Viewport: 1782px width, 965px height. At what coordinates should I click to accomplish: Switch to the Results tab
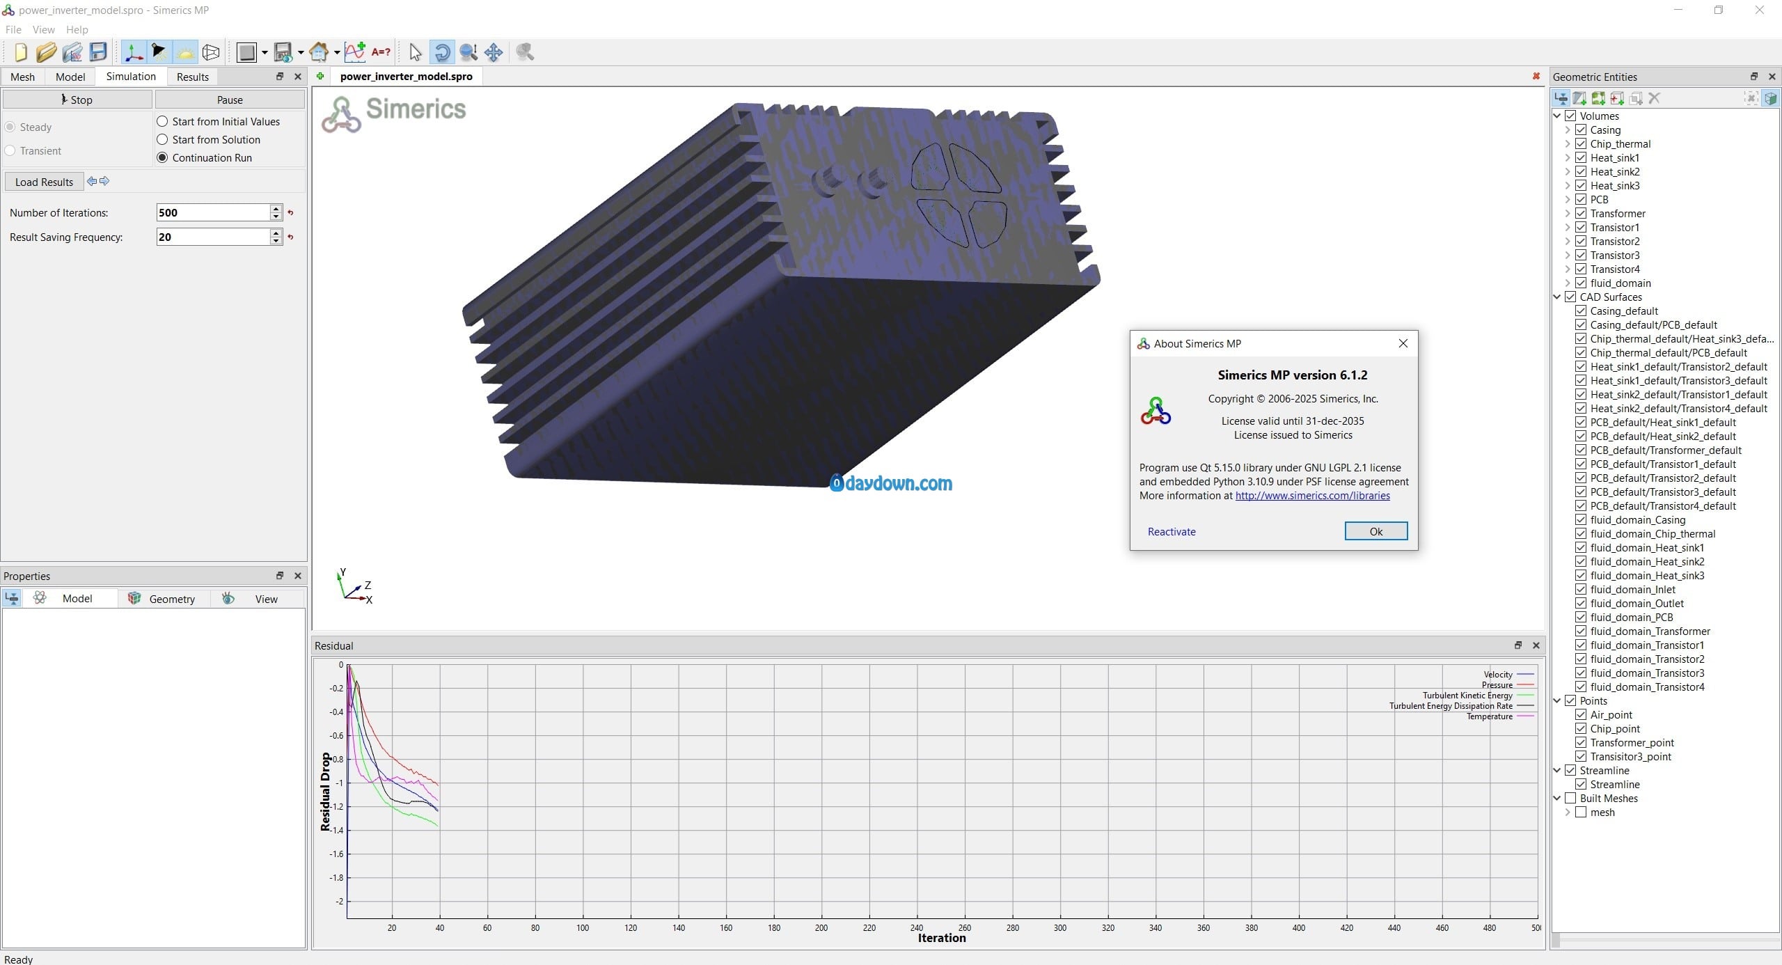coord(192,77)
